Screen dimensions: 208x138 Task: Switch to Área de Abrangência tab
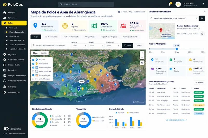(x=51, y=37)
